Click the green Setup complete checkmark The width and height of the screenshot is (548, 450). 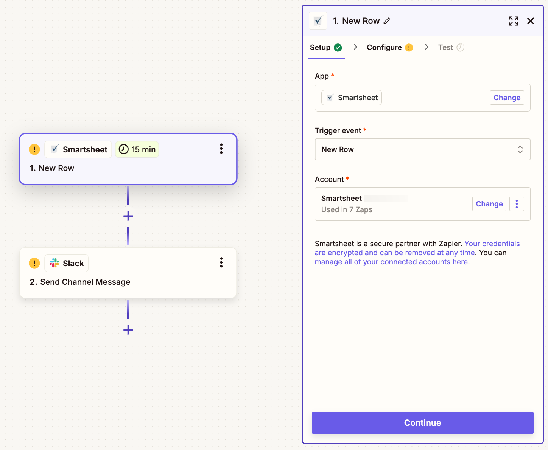pyautogui.click(x=338, y=47)
